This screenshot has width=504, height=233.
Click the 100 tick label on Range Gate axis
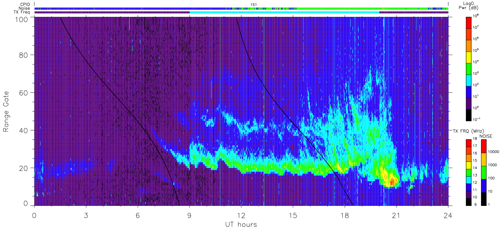pos(21,19)
